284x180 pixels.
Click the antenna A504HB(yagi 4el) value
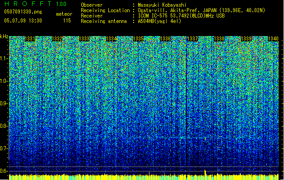pos(159,21)
